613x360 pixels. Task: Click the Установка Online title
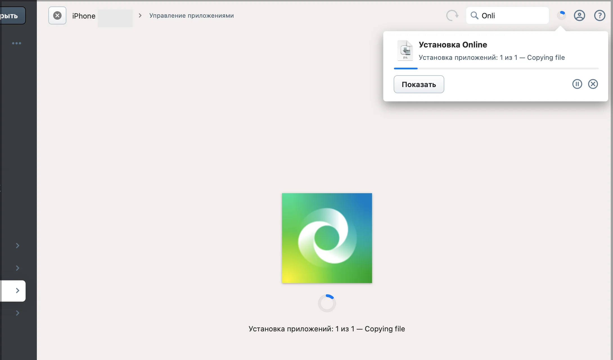[x=453, y=45]
